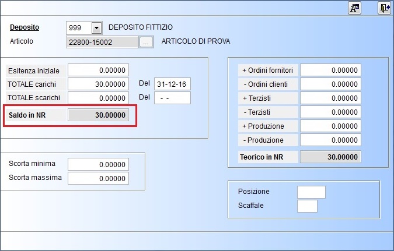Viewport: 394px width, 251px height.
Task: Click the text label settings icon
Action: (354, 8)
